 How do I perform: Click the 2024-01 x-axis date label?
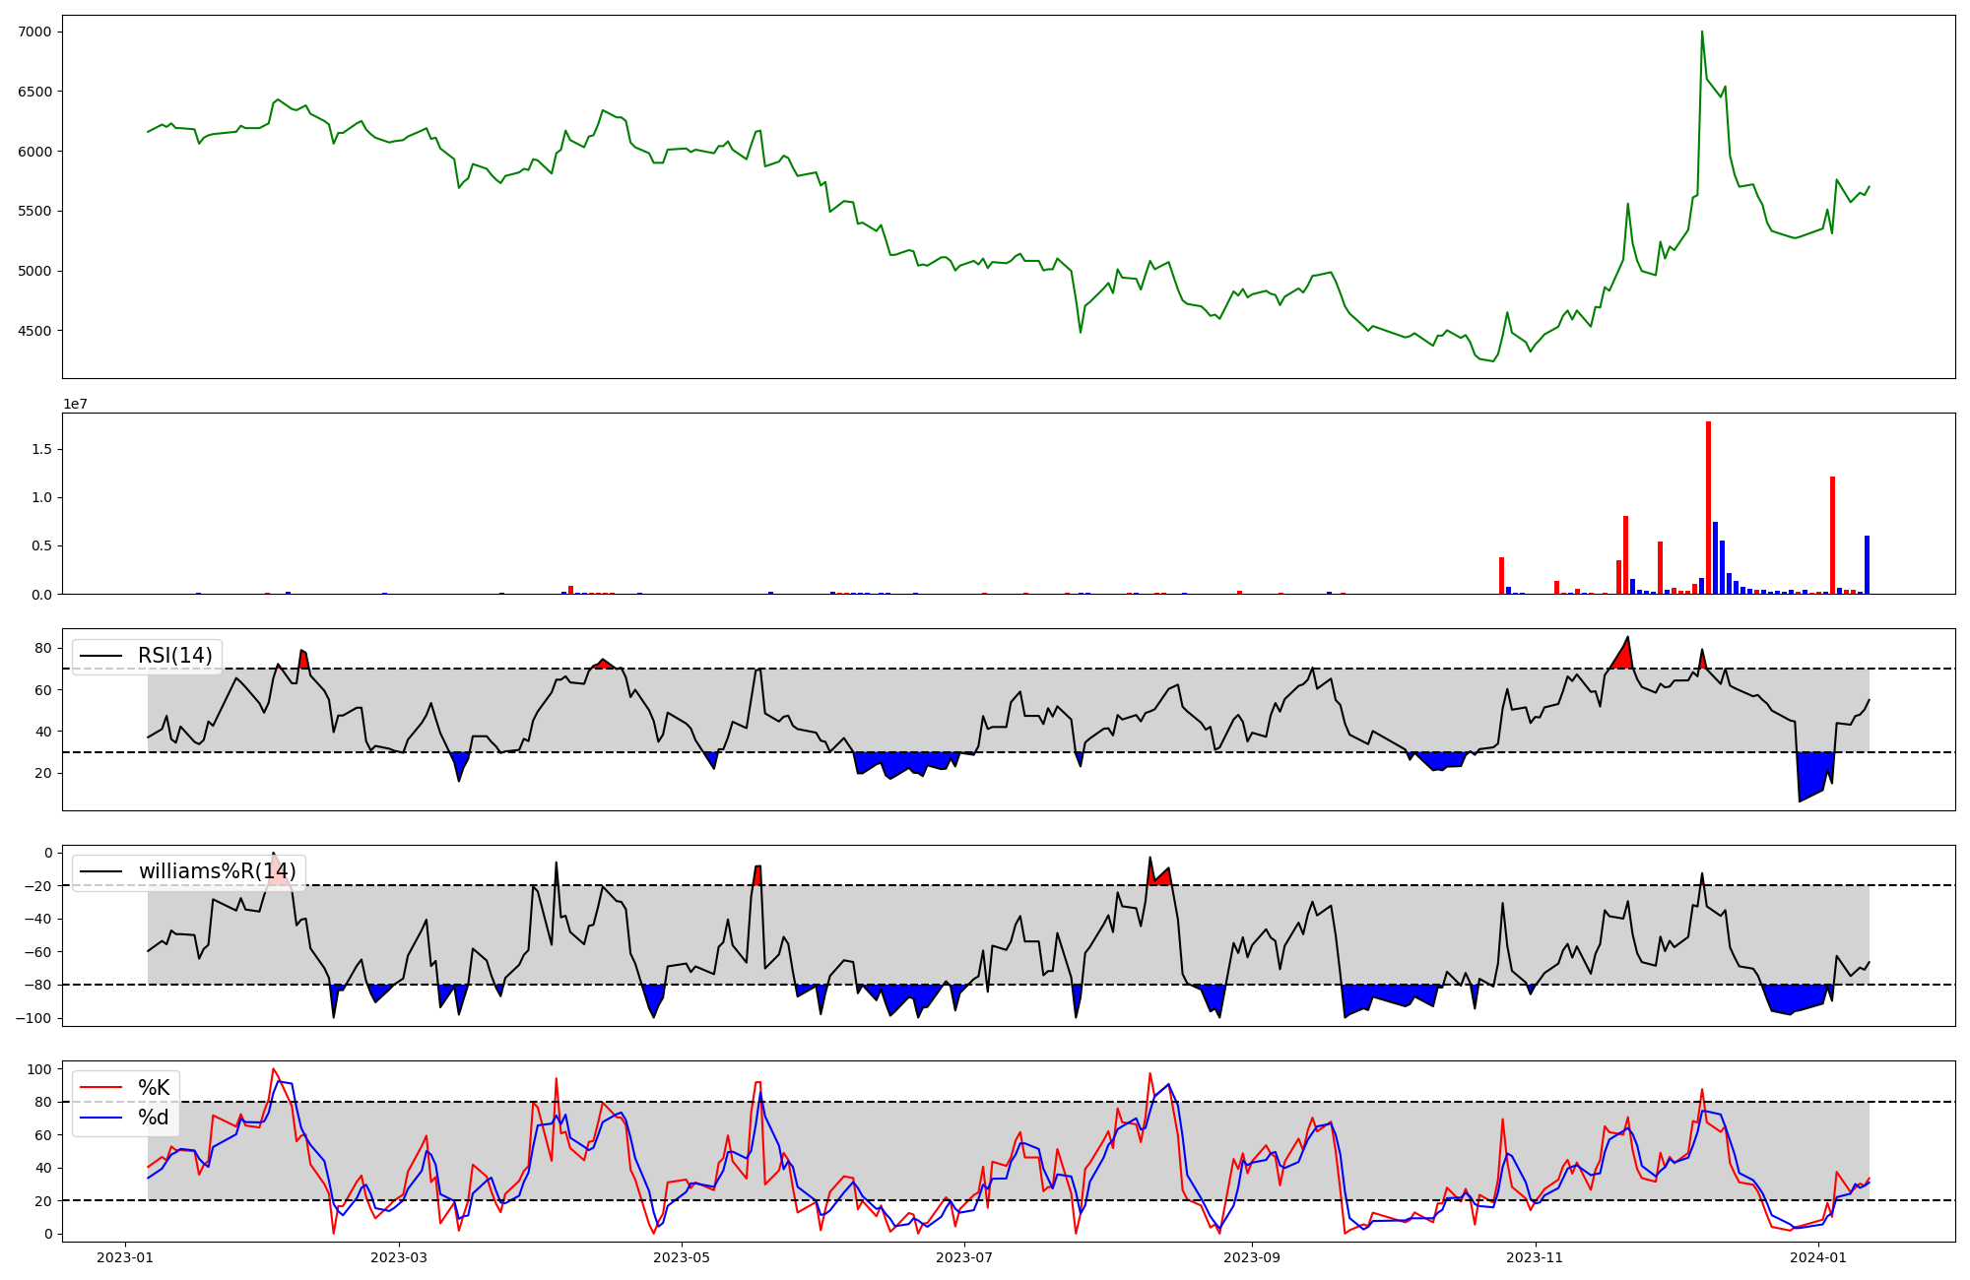coord(1818,1257)
